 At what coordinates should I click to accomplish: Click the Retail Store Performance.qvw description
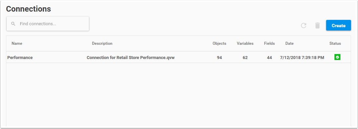[131, 58]
